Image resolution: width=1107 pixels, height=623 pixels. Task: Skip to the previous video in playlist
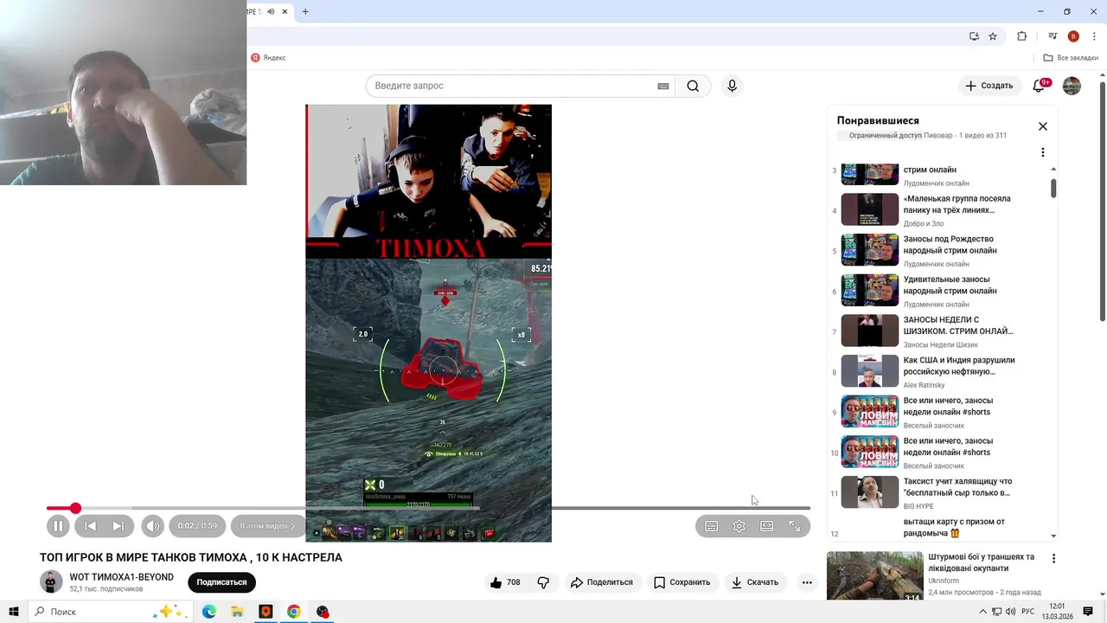pyautogui.click(x=91, y=526)
